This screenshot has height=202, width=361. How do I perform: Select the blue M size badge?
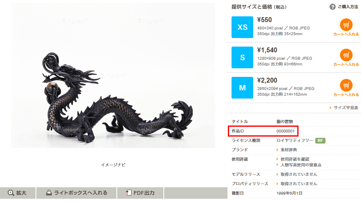tap(242, 88)
